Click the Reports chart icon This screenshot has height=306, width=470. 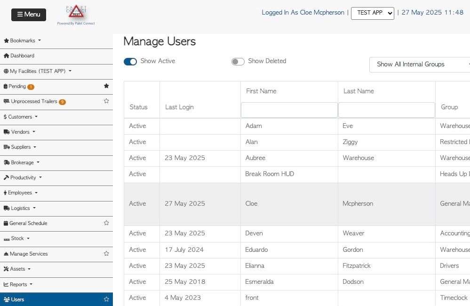tap(6, 284)
